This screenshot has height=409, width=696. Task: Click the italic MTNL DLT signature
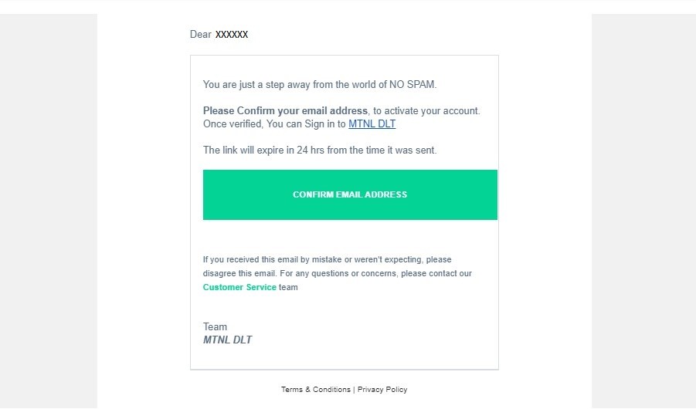coord(227,340)
